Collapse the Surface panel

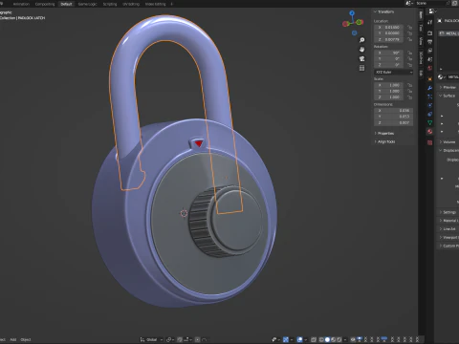[447, 96]
